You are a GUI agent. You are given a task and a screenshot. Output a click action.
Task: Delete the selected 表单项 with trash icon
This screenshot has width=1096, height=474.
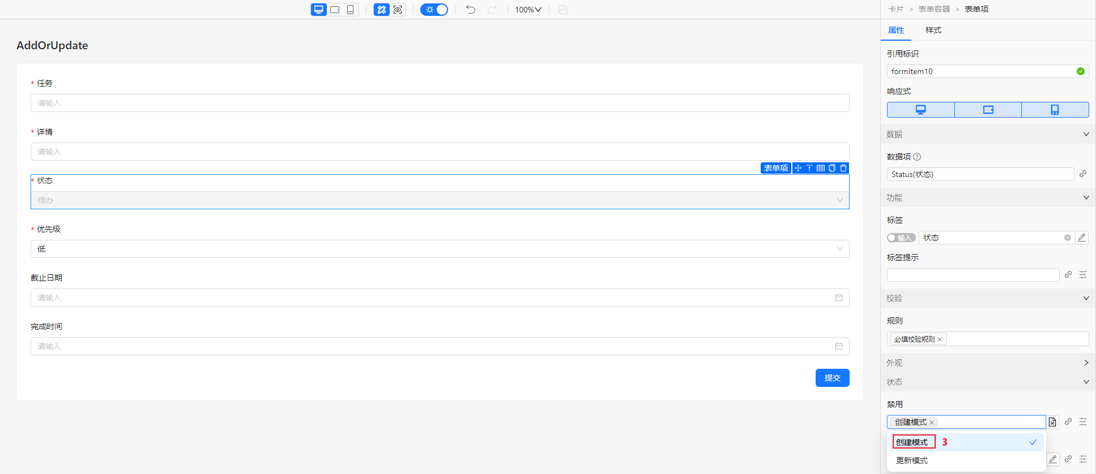click(843, 168)
